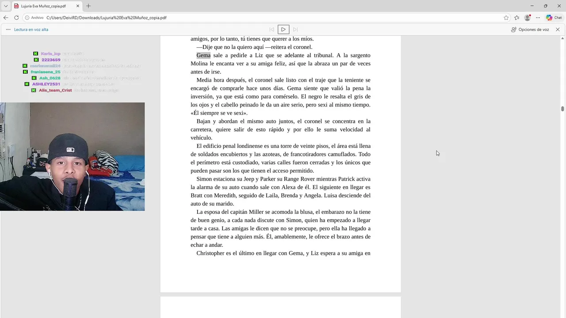Open browser settings and more menu

(538, 18)
